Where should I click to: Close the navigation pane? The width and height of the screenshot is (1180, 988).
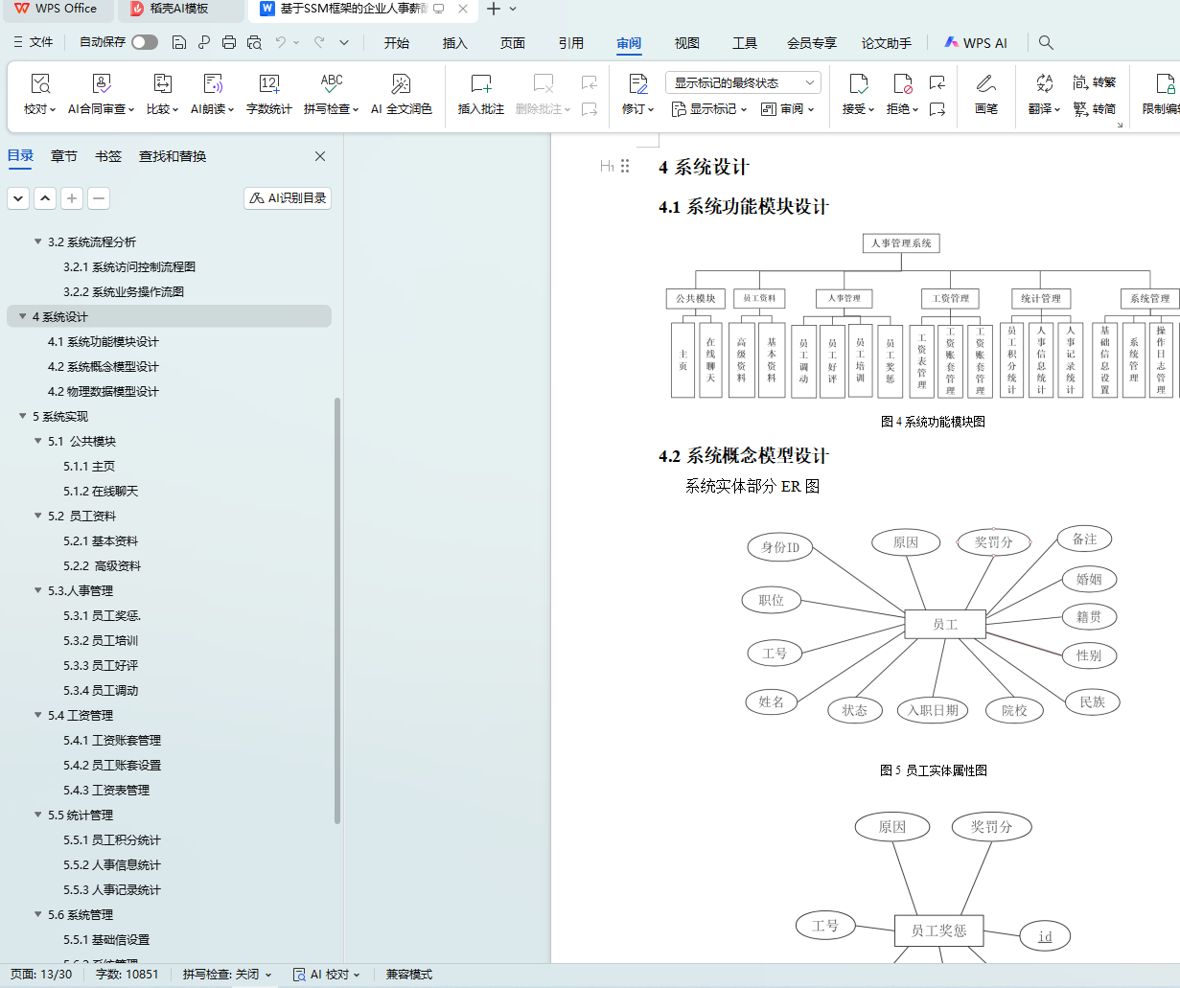[320, 156]
